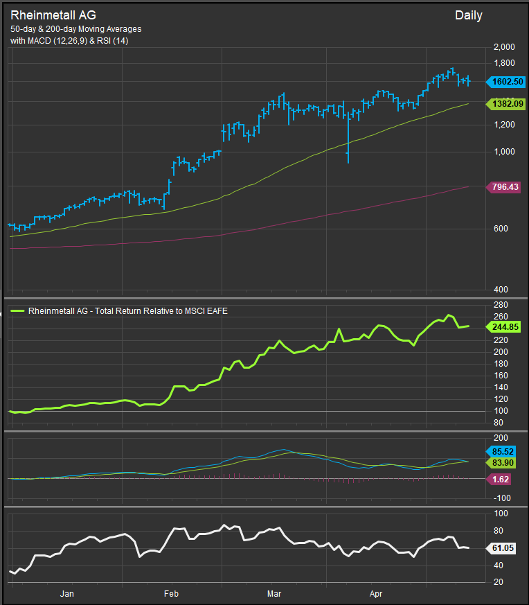Image resolution: width=529 pixels, height=605 pixels.
Task: Click the 244.85 relative return tag
Action: coord(503,327)
